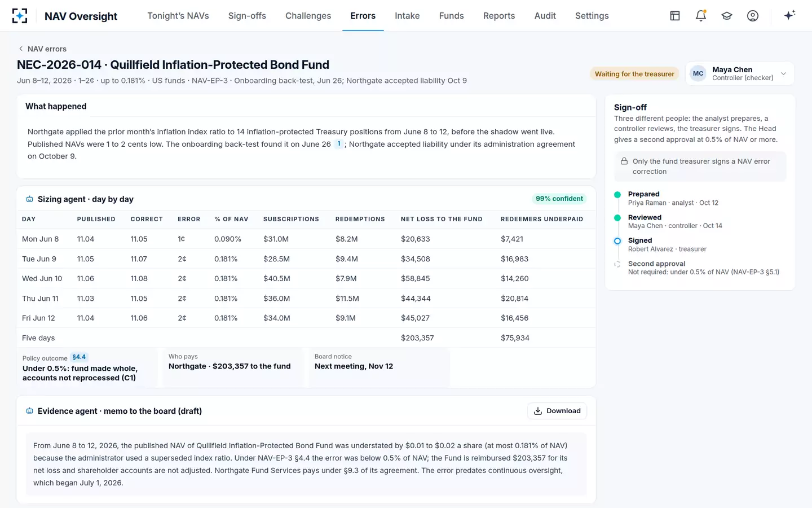The image size is (812, 508).
Task: Open the layout panel icon in header
Action: point(674,16)
